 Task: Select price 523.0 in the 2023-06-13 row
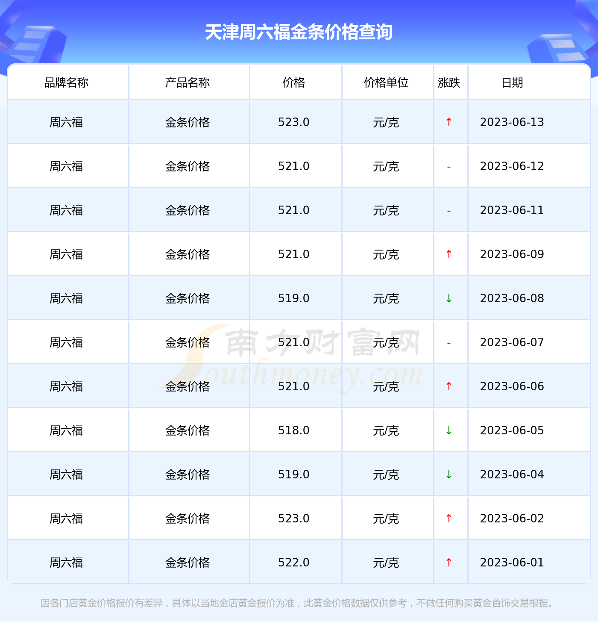pos(294,122)
